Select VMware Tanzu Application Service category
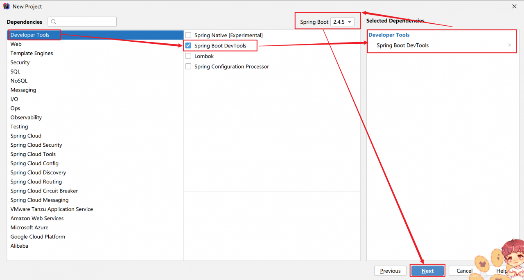This screenshot has height=280, width=524. click(x=95, y=209)
